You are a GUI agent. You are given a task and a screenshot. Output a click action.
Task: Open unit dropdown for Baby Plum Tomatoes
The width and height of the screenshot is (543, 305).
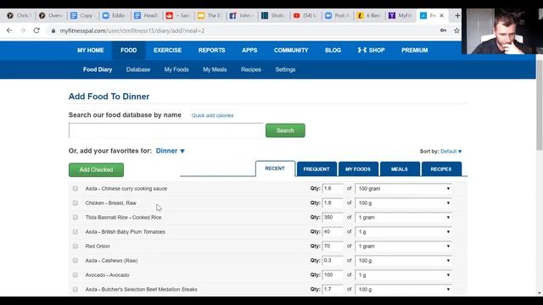[404, 231]
